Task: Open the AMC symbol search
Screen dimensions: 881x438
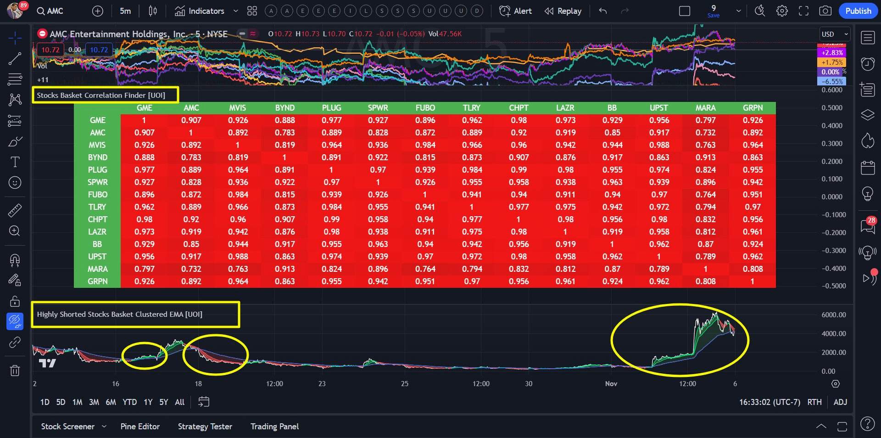Action: [x=50, y=11]
